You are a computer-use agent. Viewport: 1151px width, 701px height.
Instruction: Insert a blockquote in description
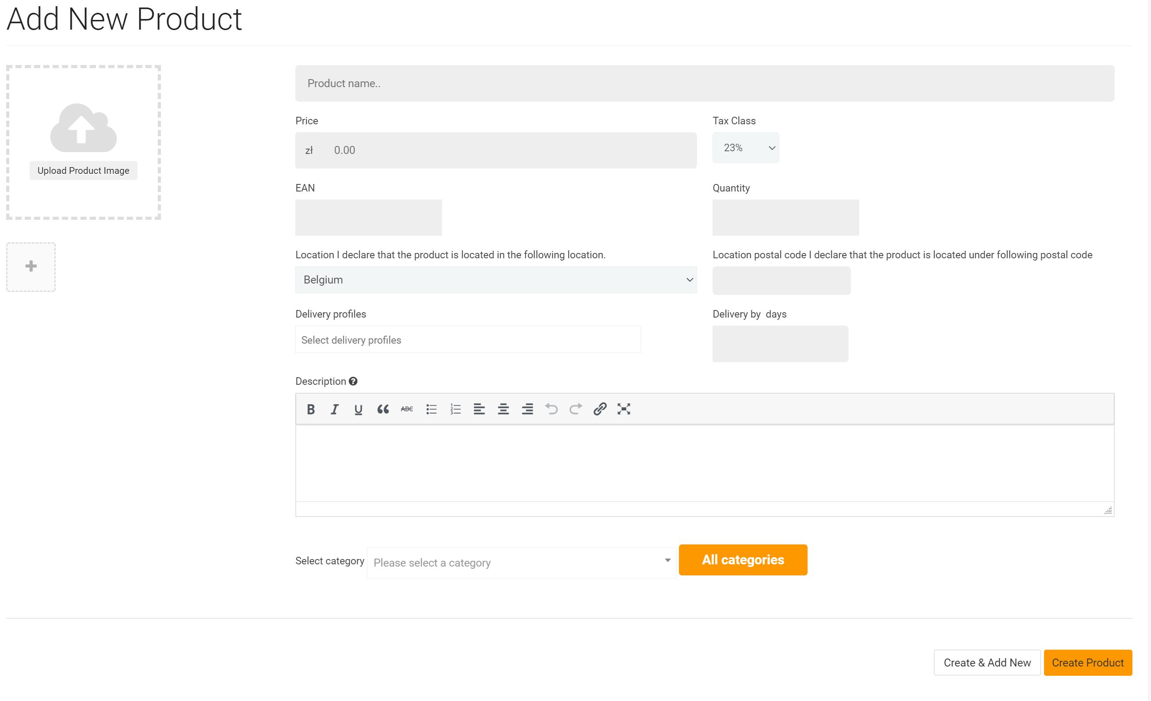383,410
